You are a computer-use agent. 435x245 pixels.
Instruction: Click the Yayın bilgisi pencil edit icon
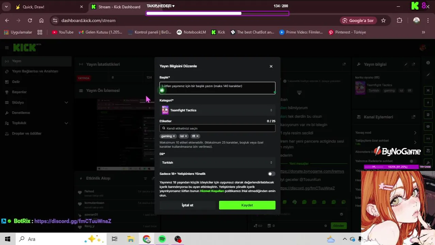[x=406, y=64]
